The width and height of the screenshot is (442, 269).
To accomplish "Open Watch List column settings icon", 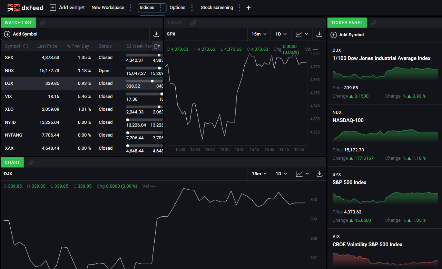I will coord(157,46).
